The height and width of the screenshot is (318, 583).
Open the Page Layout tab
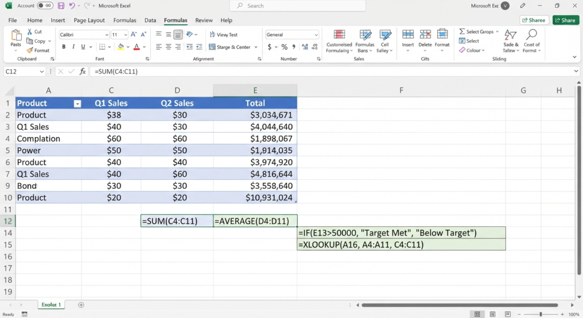(x=89, y=20)
